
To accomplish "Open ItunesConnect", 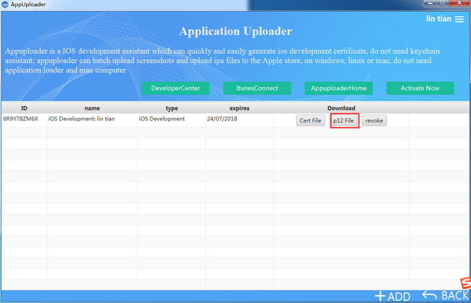I will 257,88.
